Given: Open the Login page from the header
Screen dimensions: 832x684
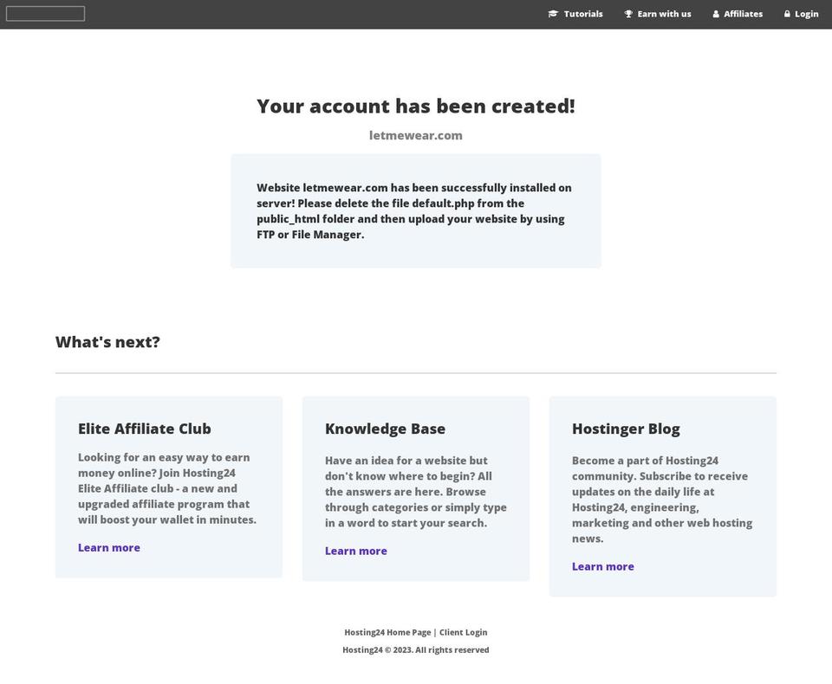Looking at the screenshot, I should point(801,14).
